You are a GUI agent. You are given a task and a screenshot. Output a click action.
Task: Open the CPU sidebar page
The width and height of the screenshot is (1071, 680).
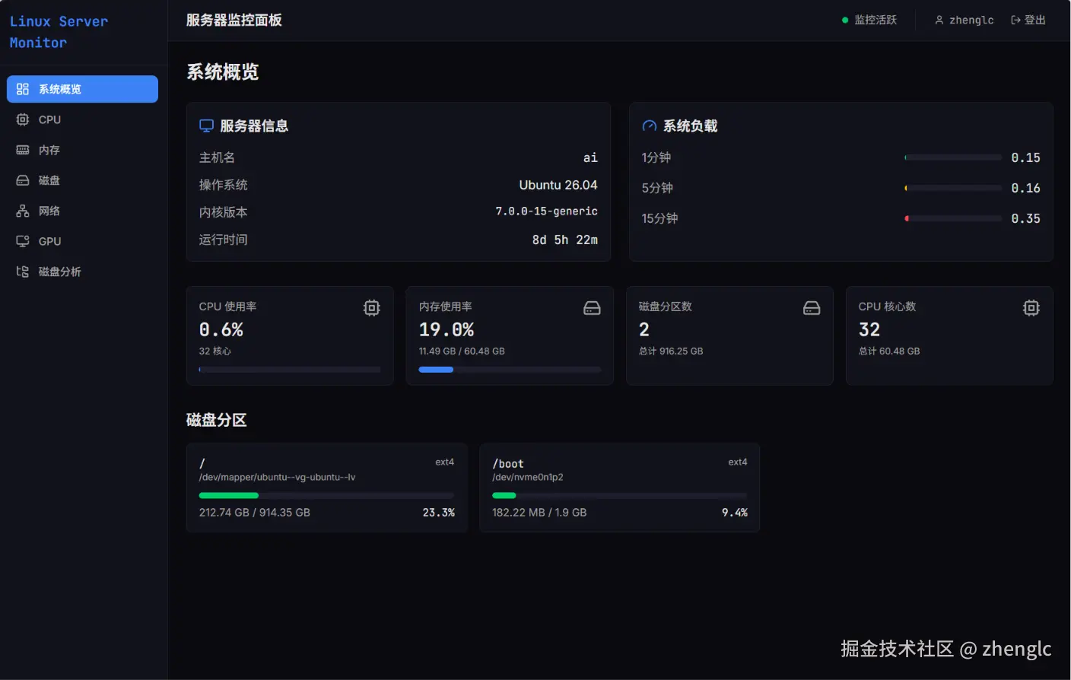[x=82, y=119]
